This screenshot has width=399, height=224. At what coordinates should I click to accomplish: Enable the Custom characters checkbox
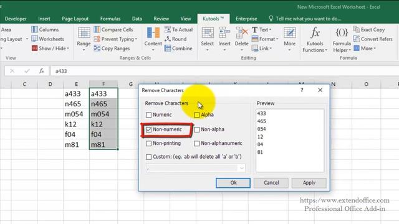(148, 157)
